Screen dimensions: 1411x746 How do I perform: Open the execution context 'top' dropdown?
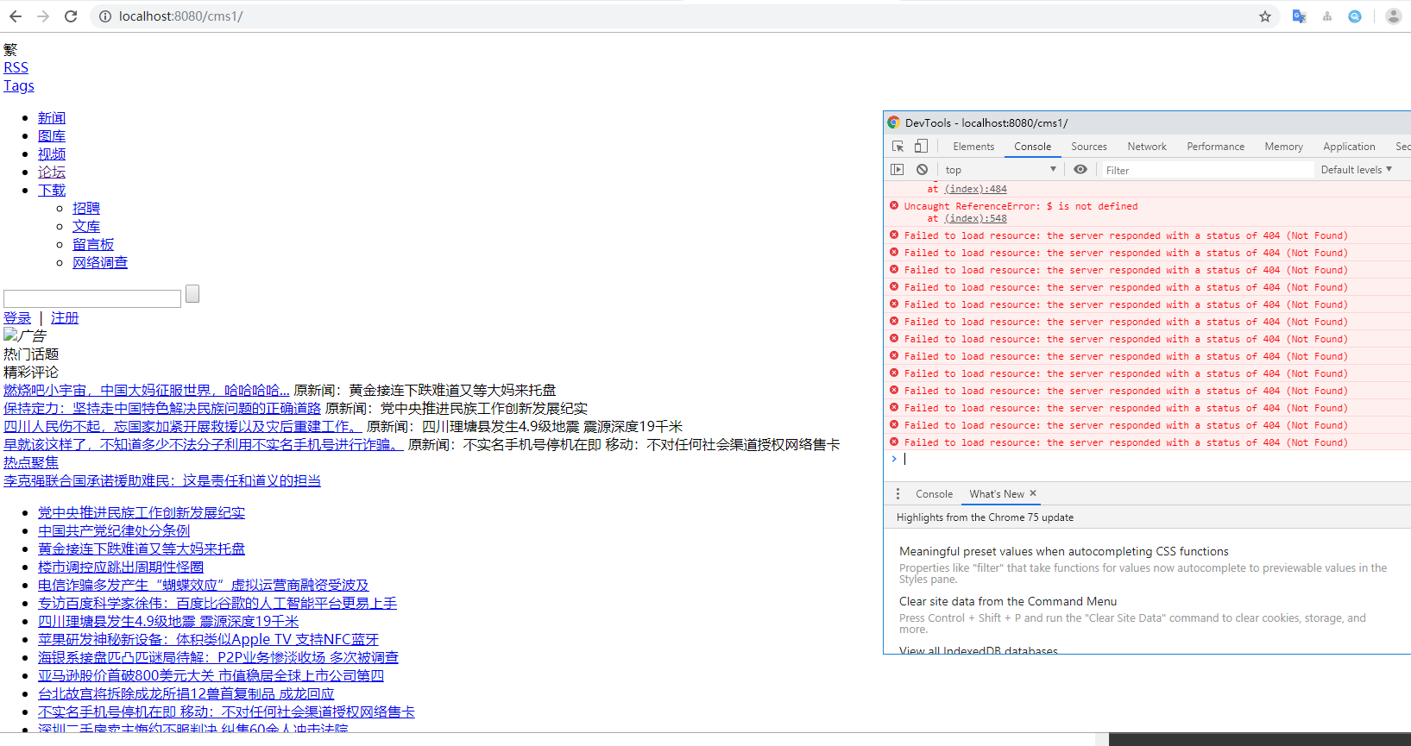click(x=1000, y=170)
